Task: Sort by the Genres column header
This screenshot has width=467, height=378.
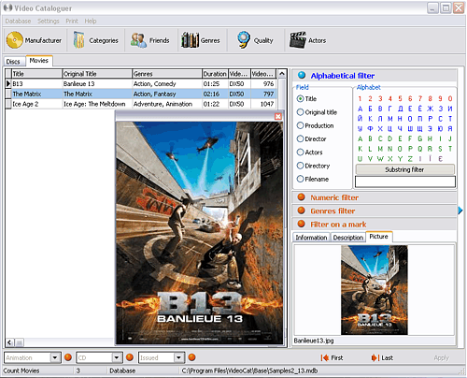Action: pyautogui.click(x=167, y=74)
